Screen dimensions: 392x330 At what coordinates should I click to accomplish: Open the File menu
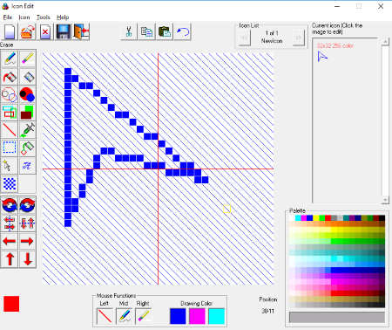8,17
